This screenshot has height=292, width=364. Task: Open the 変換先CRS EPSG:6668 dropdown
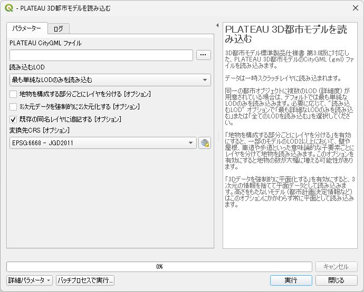[x=103, y=143]
